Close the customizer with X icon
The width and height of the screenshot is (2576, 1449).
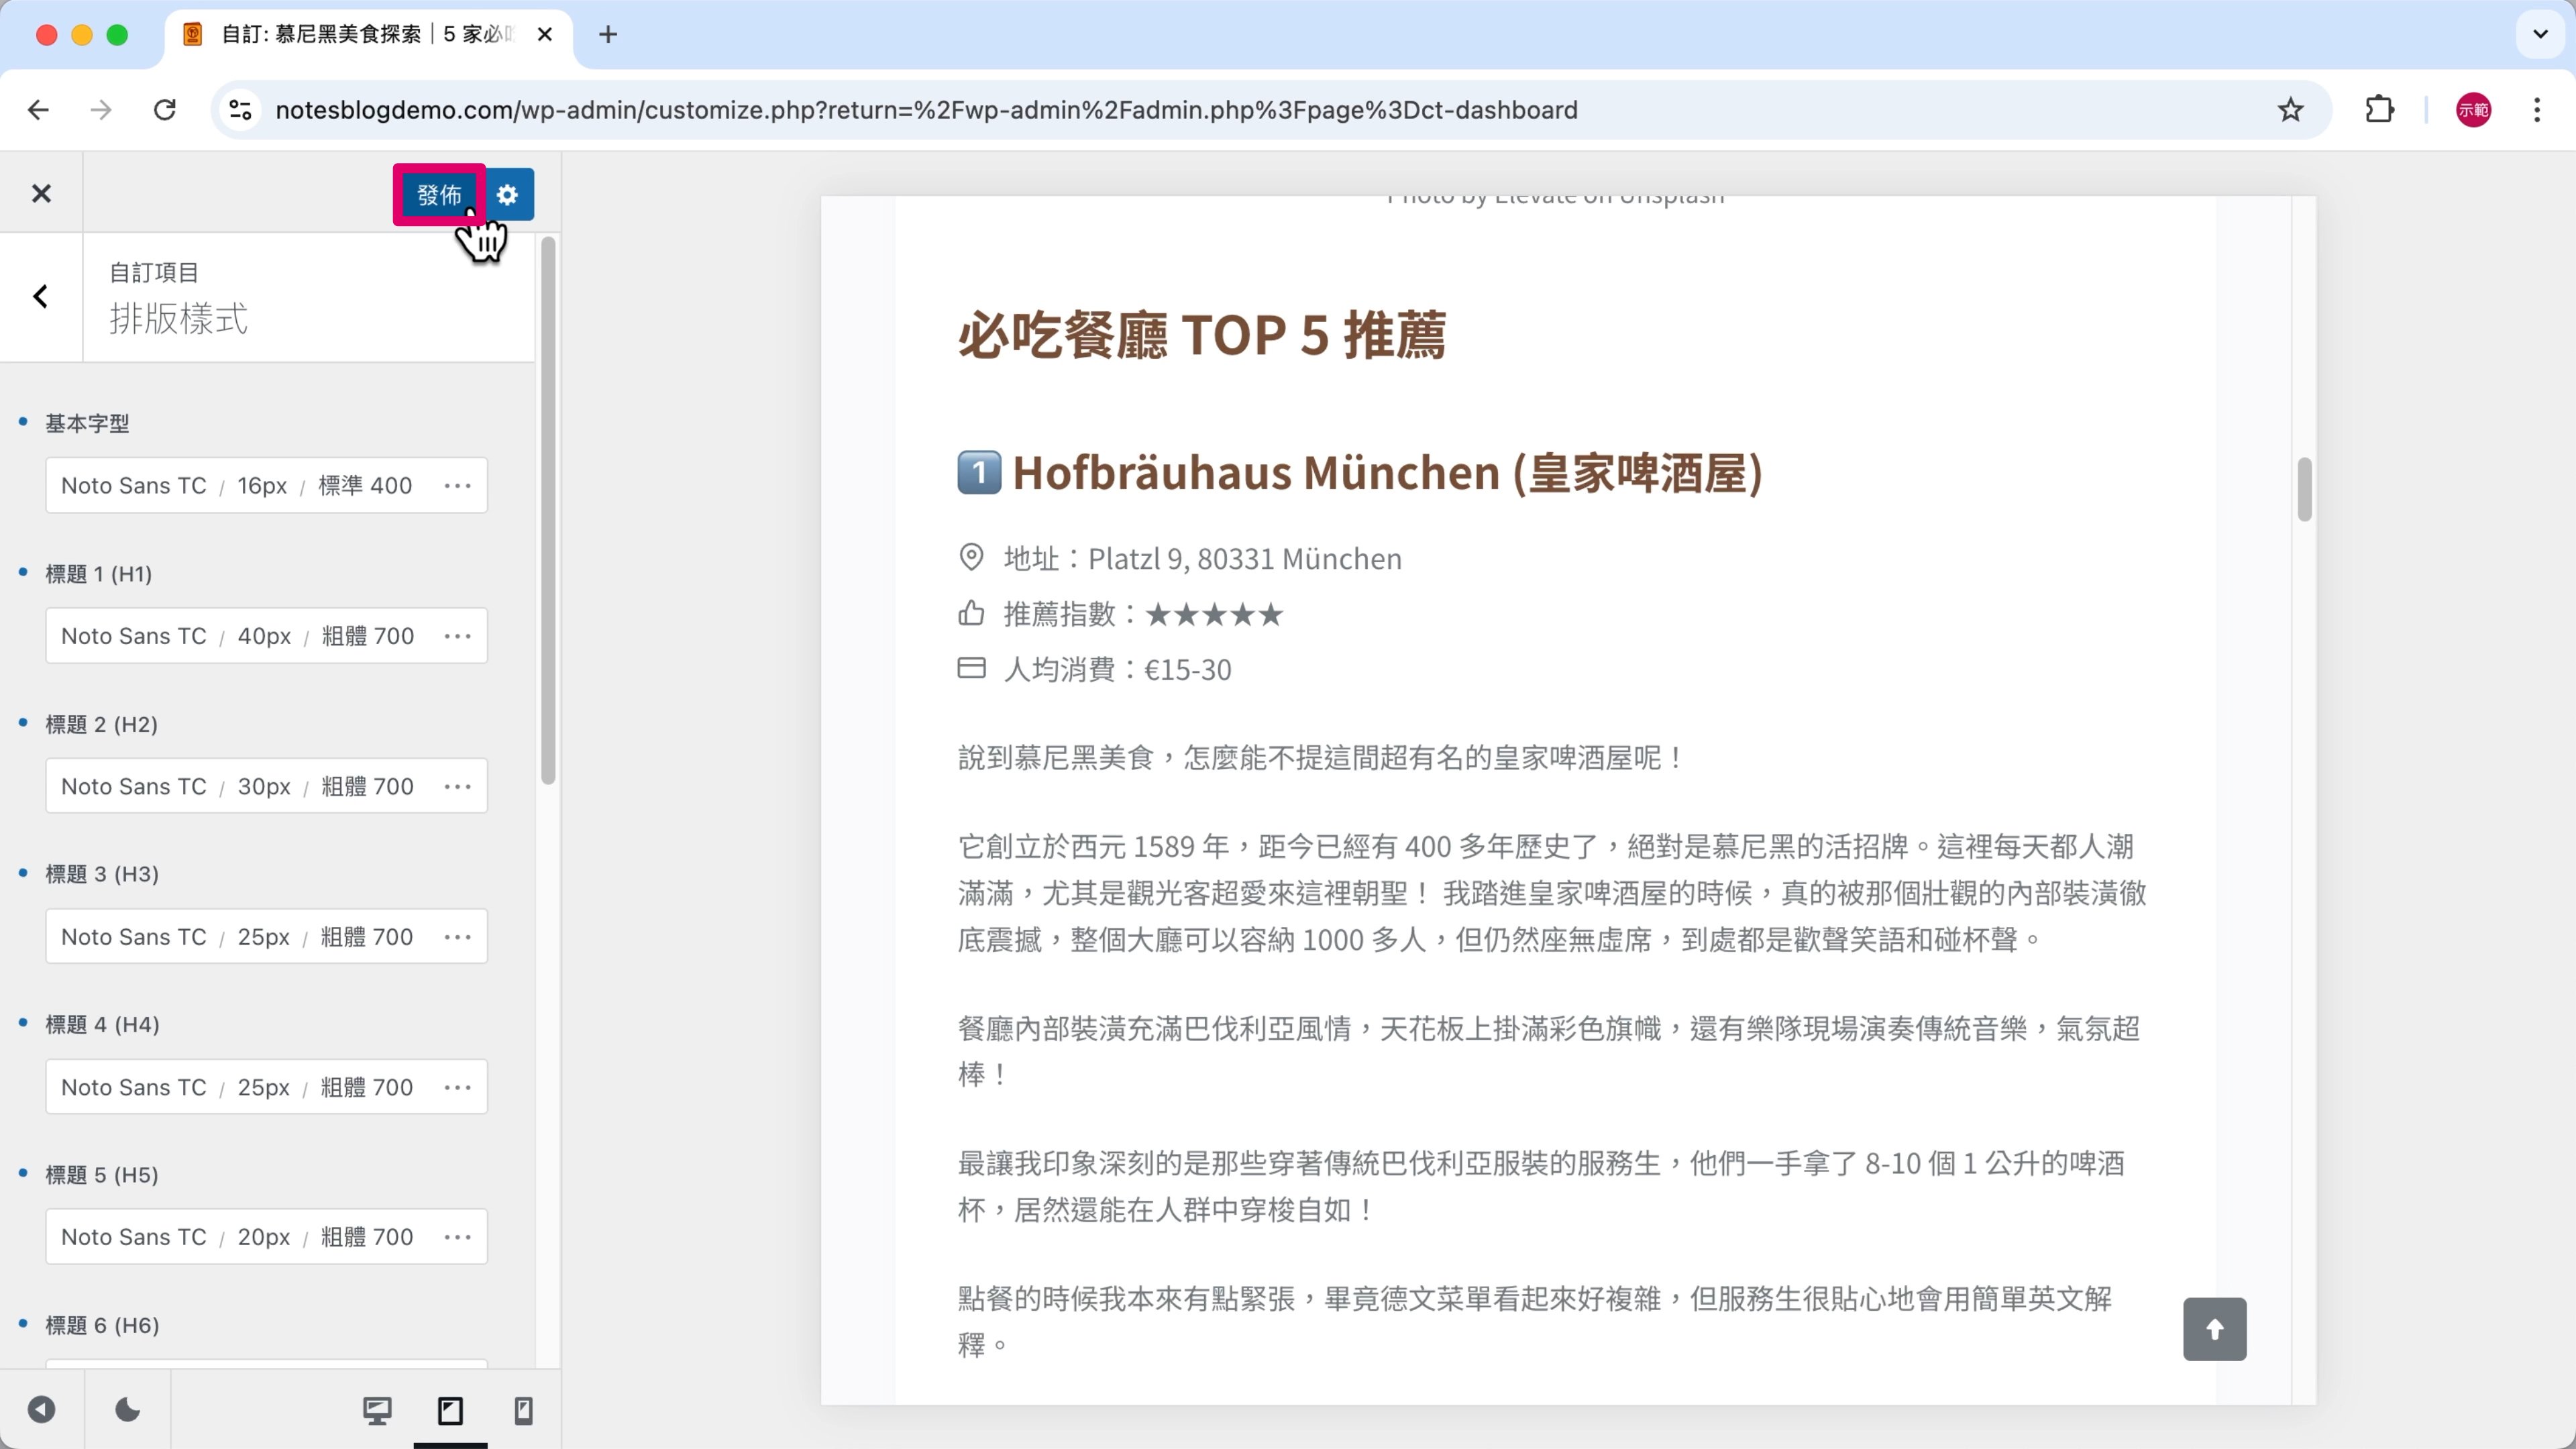pos(41,194)
